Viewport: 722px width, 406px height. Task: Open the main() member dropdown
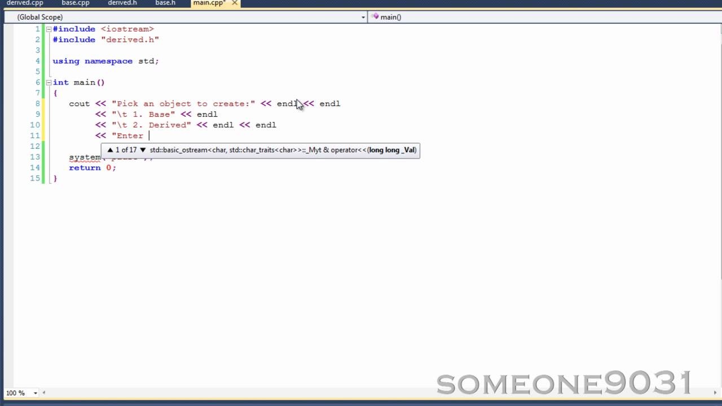[x=544, y=17]
